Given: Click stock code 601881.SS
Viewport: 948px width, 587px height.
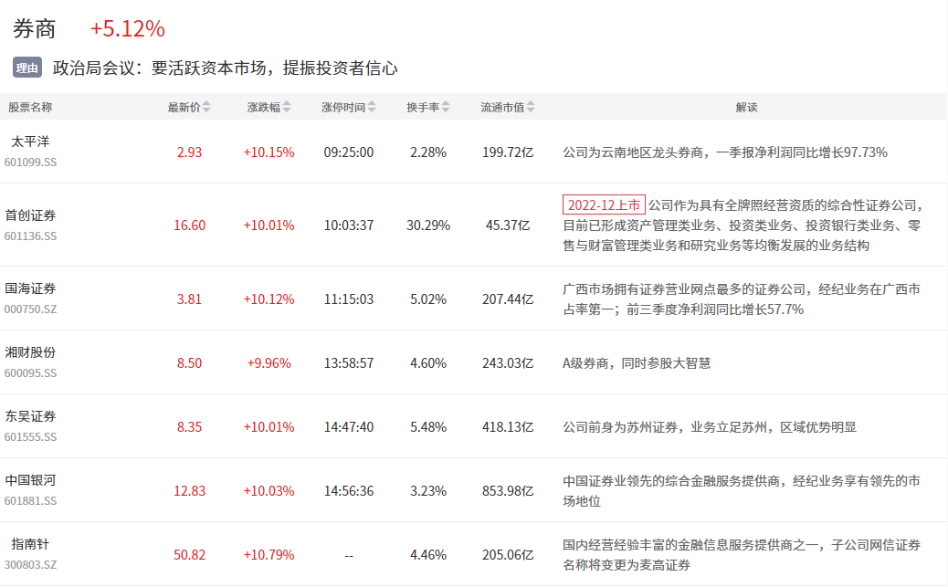Looking at the screenshot, I should point(30,501).
